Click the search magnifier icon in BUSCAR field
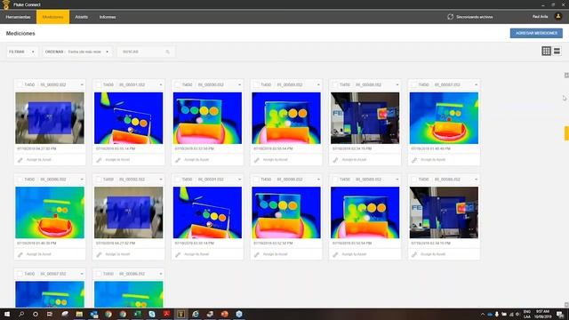Screen dimensions: 569x320 168,52
